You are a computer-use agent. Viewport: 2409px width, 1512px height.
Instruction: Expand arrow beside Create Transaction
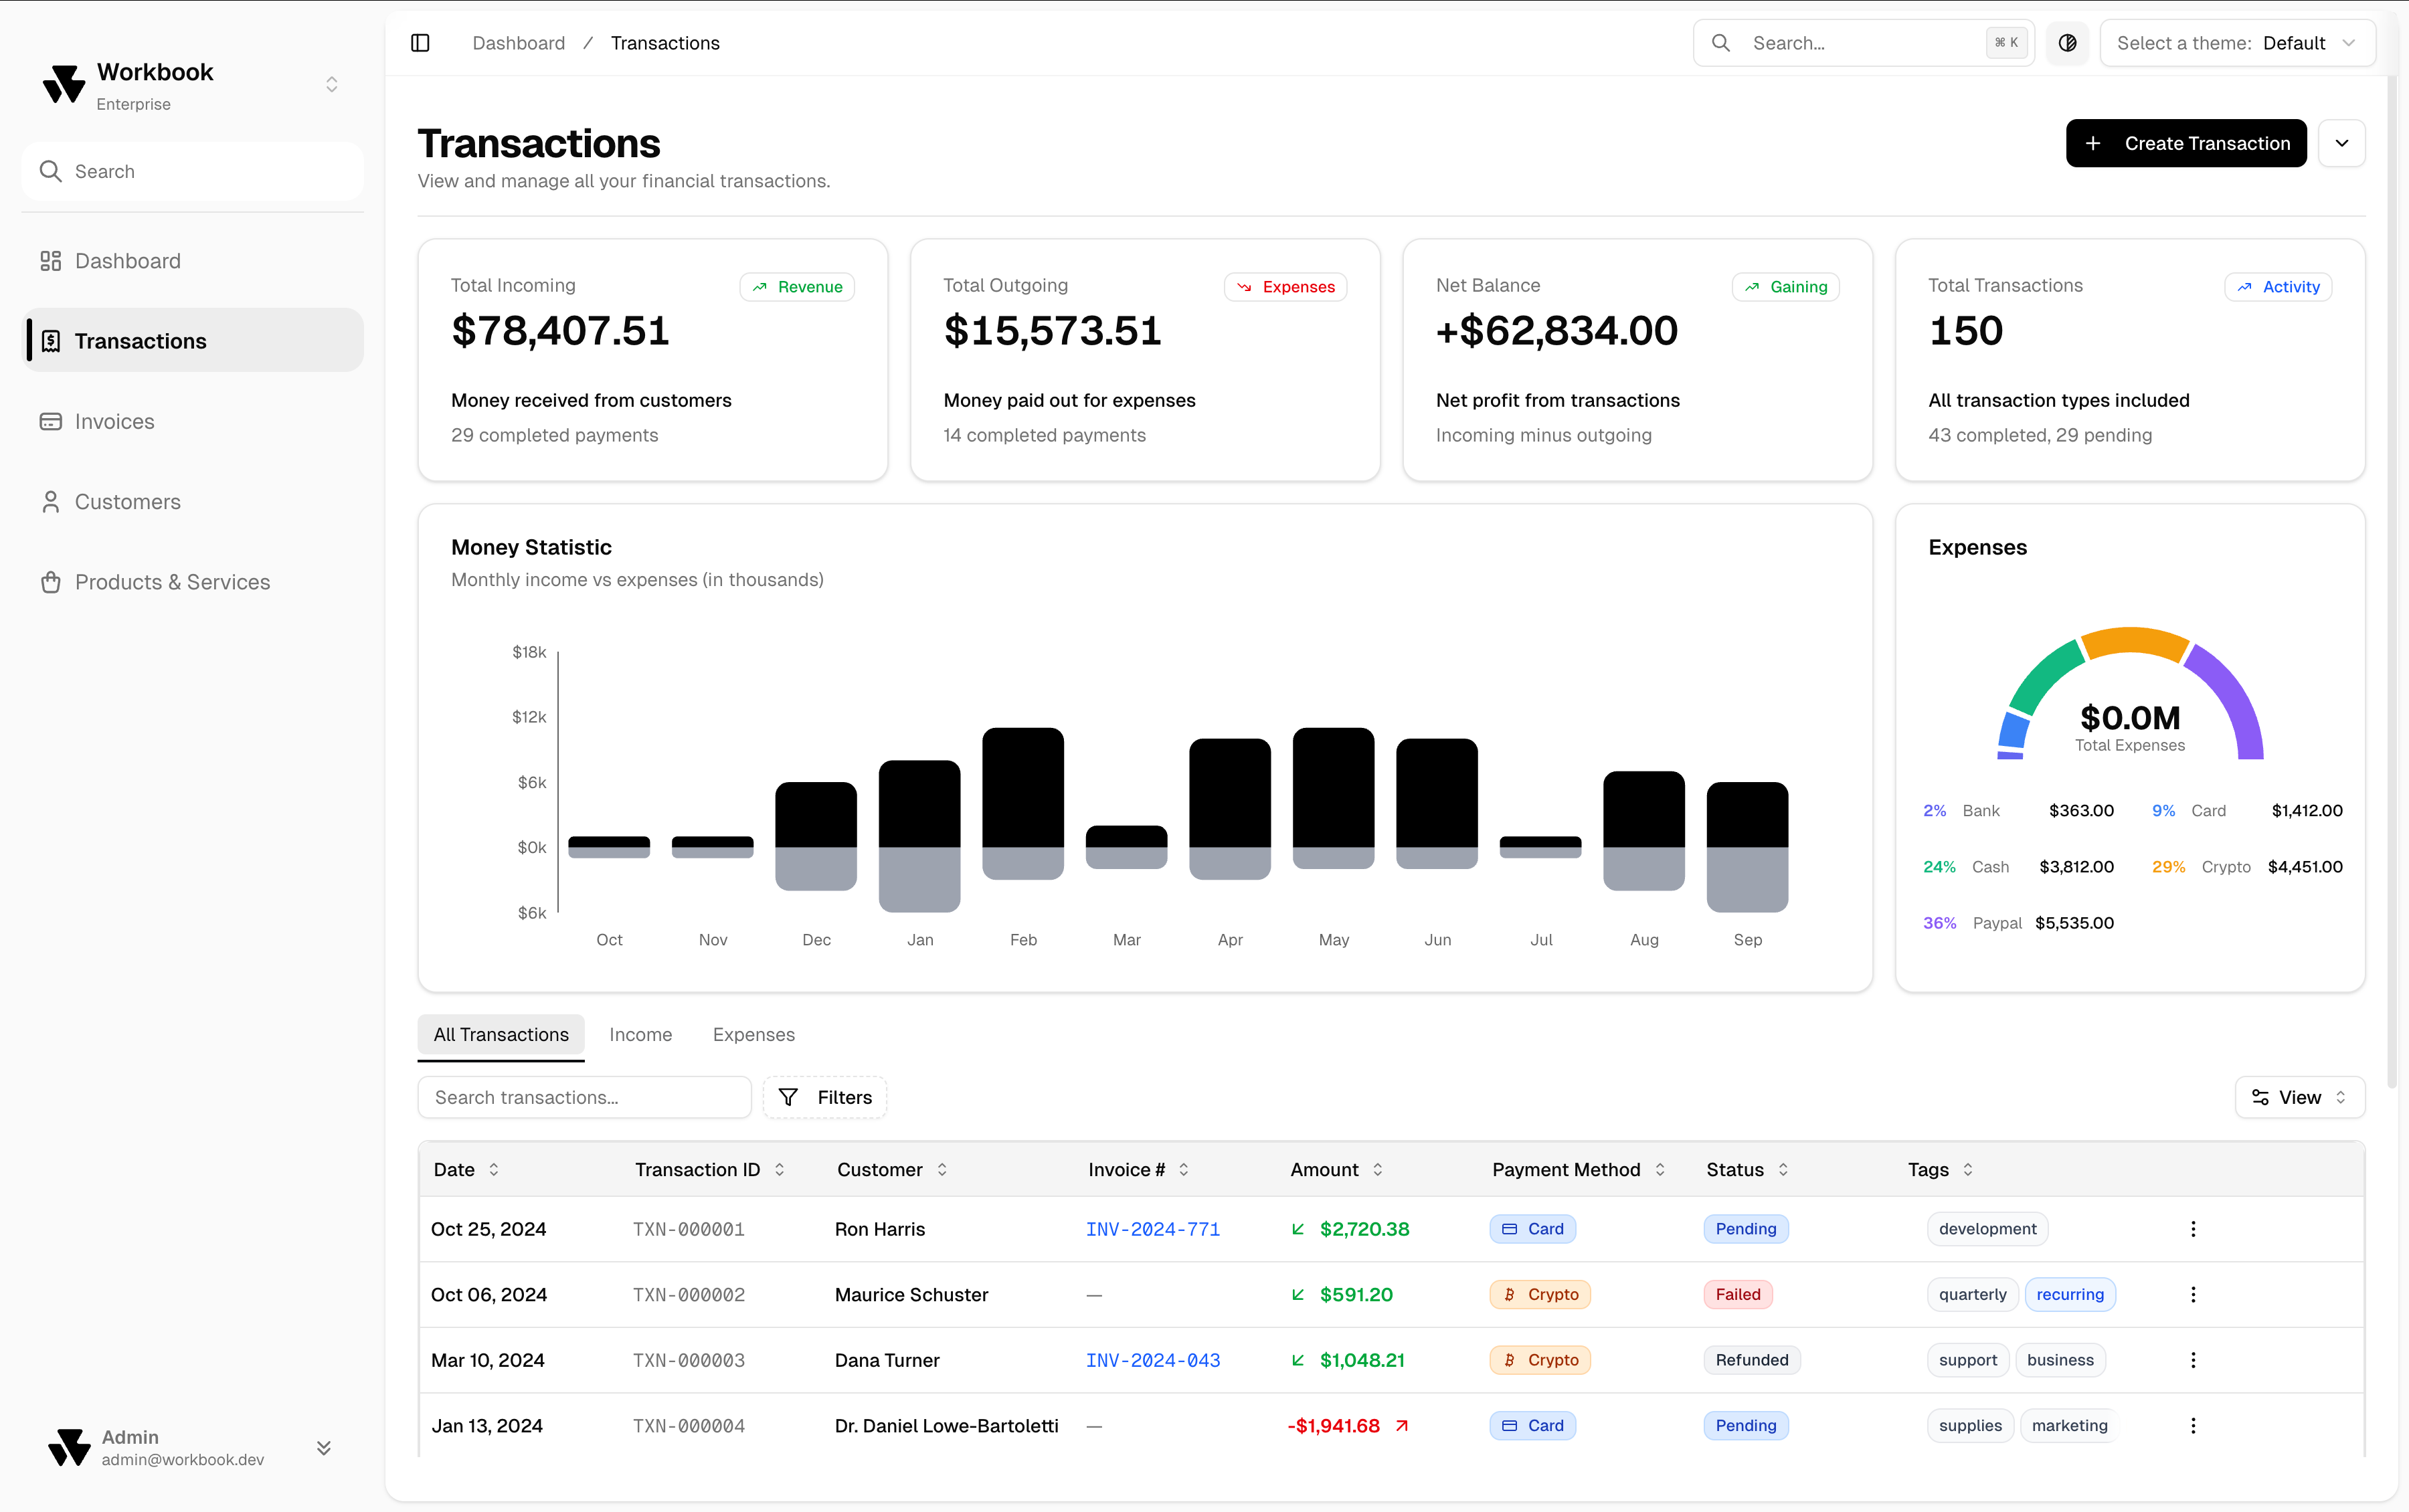(x=2341, y=143)
